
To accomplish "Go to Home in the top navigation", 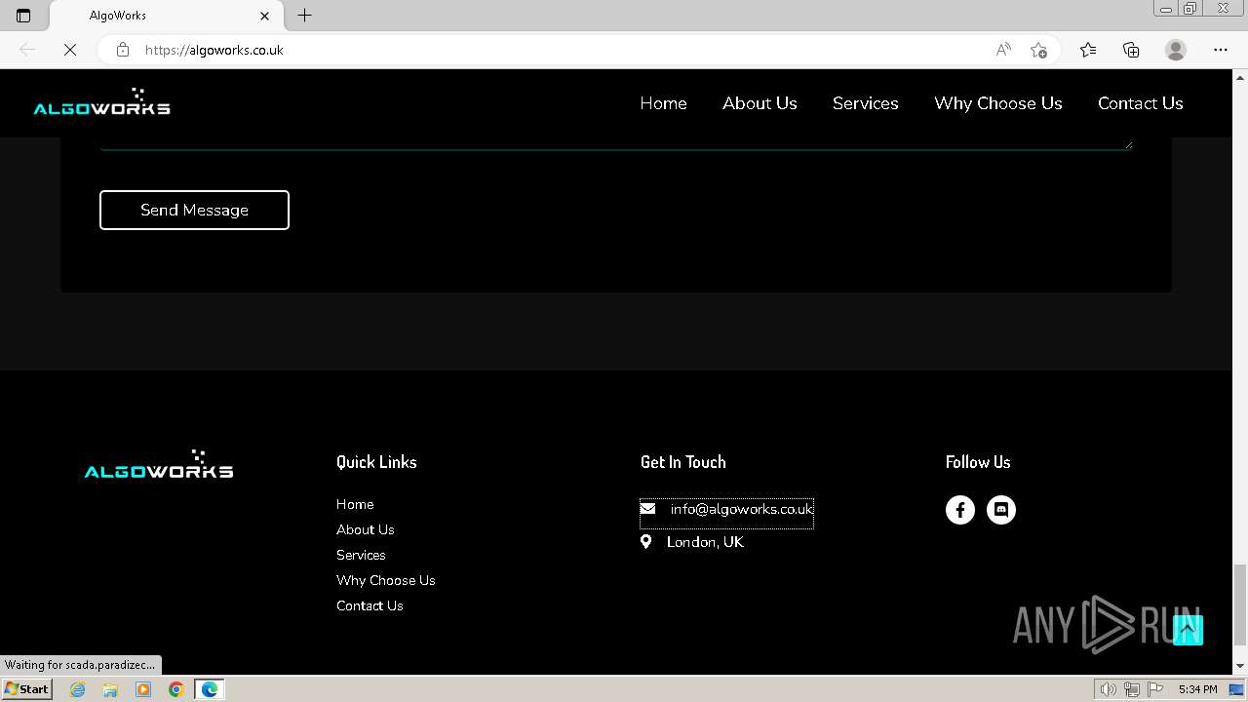I will (x=663, y=103).
